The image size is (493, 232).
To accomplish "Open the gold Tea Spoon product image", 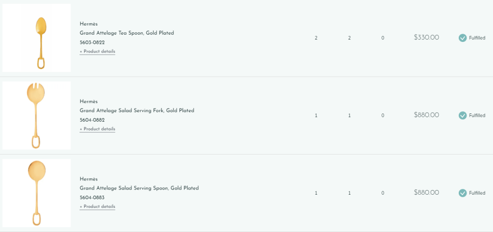I will [37, 38].
